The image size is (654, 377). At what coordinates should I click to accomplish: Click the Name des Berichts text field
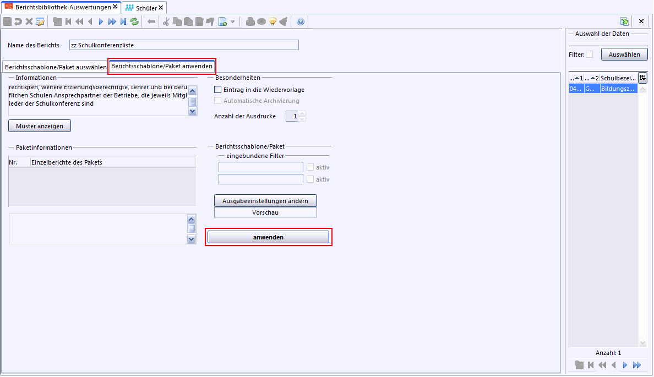click(184, 45)
